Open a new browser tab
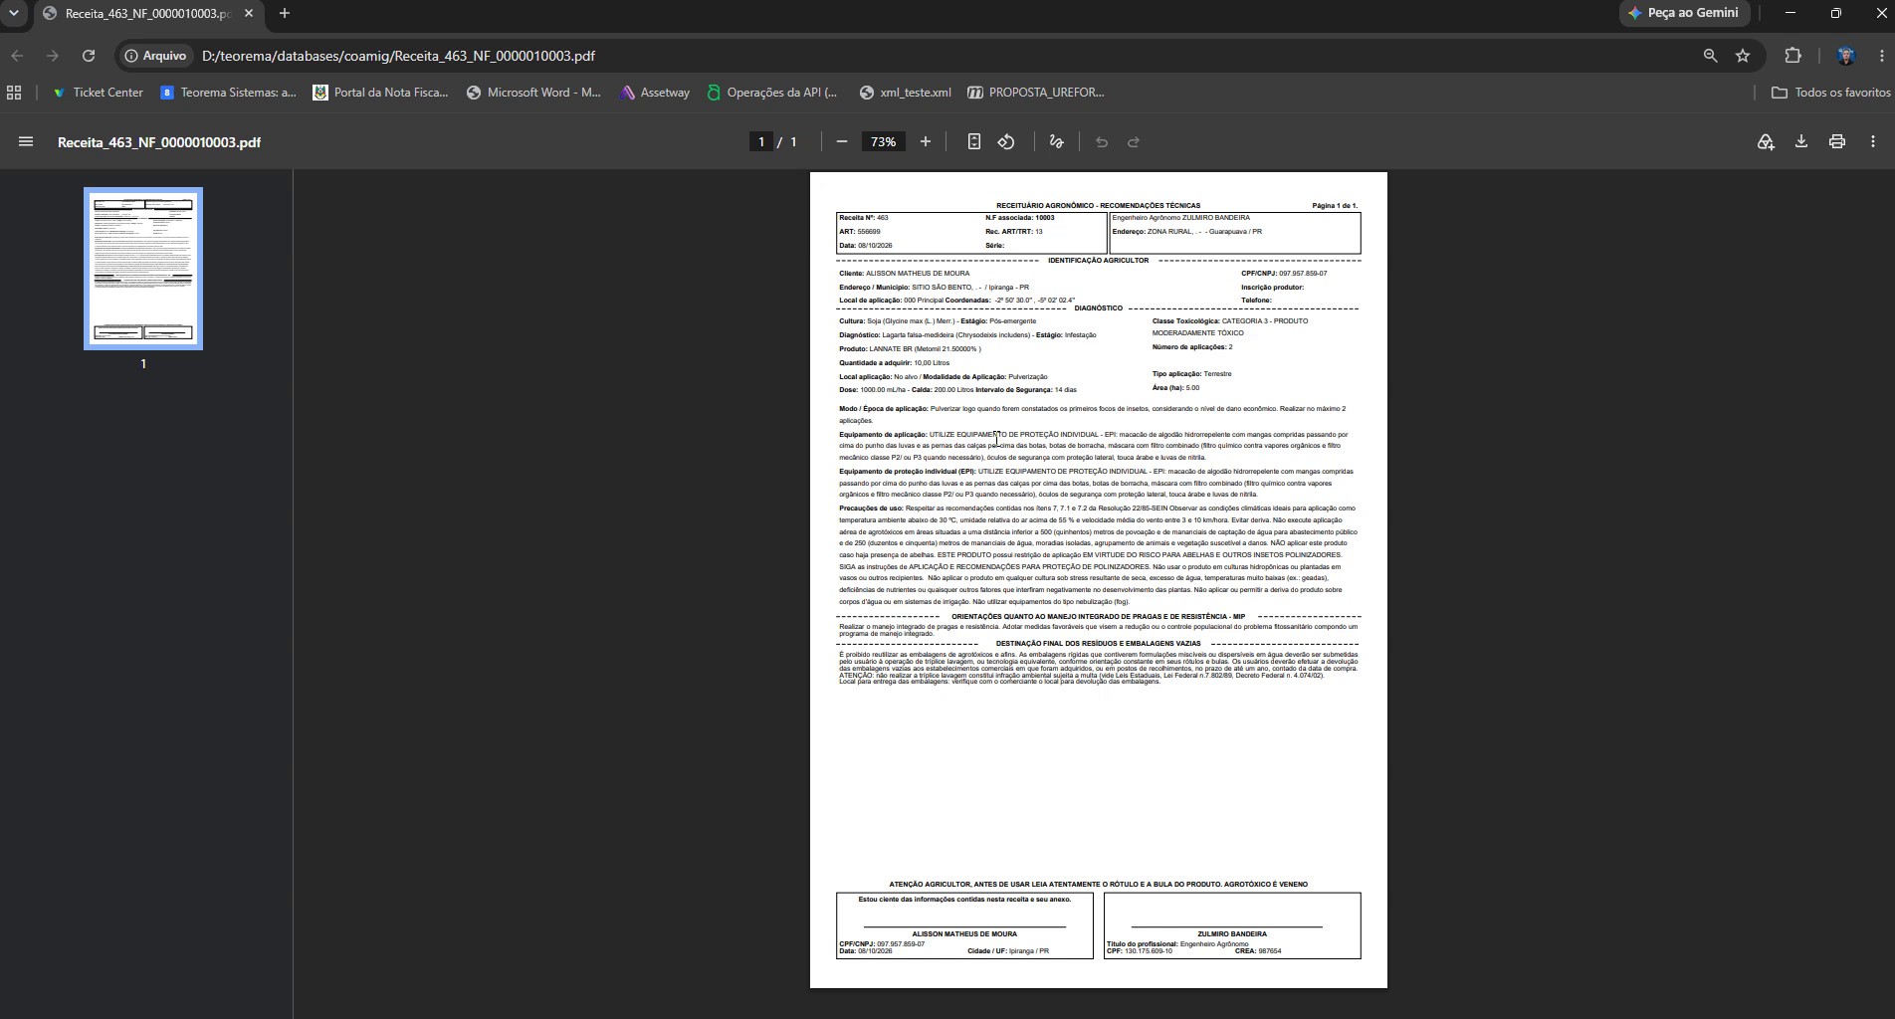 (x=285, y=14)
